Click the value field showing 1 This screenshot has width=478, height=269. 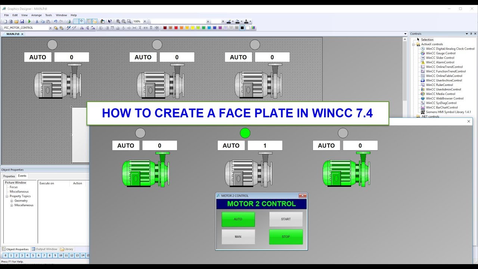click(x=265, y=146)
